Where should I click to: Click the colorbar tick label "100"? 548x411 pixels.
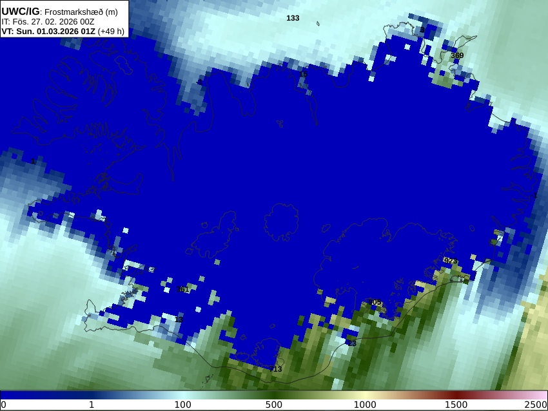[x=183, y=405]
